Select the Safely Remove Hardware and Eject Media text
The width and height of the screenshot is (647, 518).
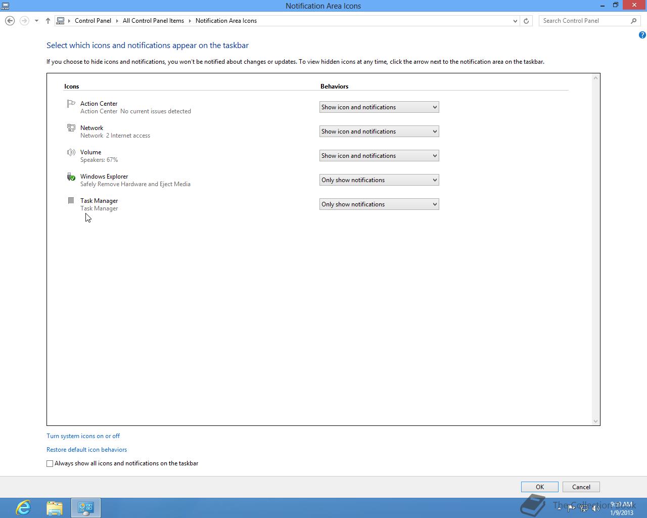coord(135,184)
